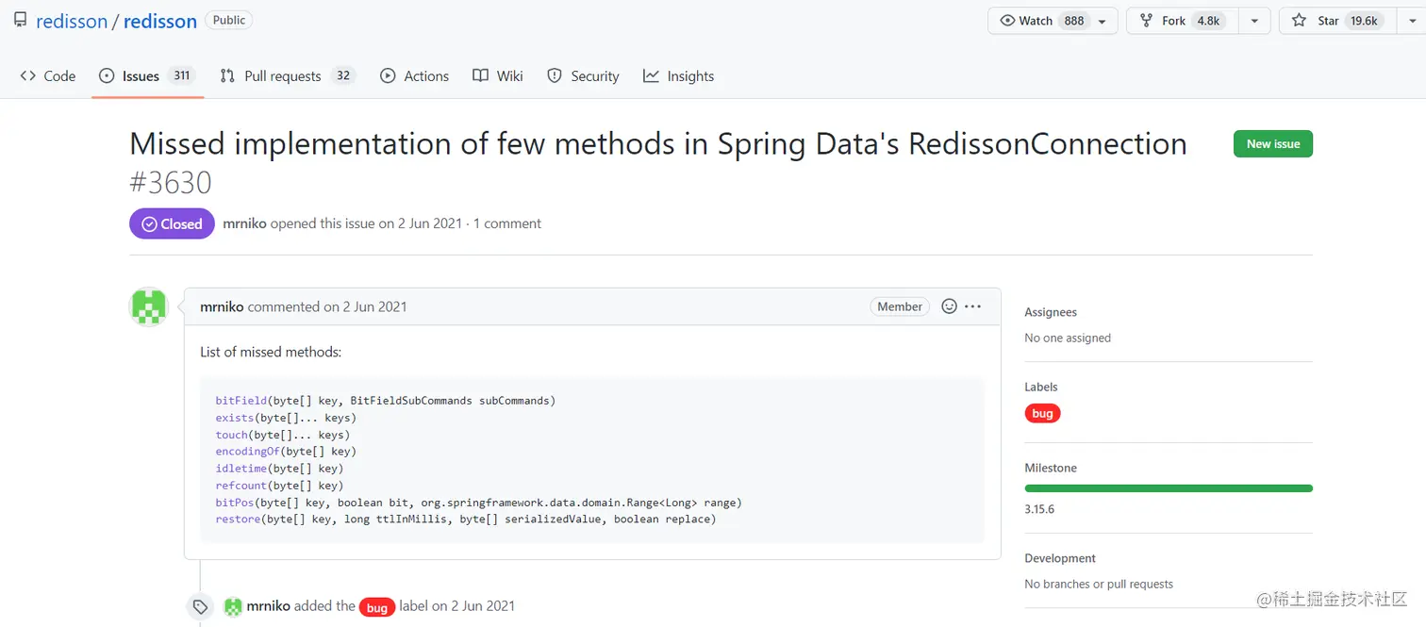Screen dimensions: 1426x627
Task: Click the 'No one assigned' text
Action: 1068,338
